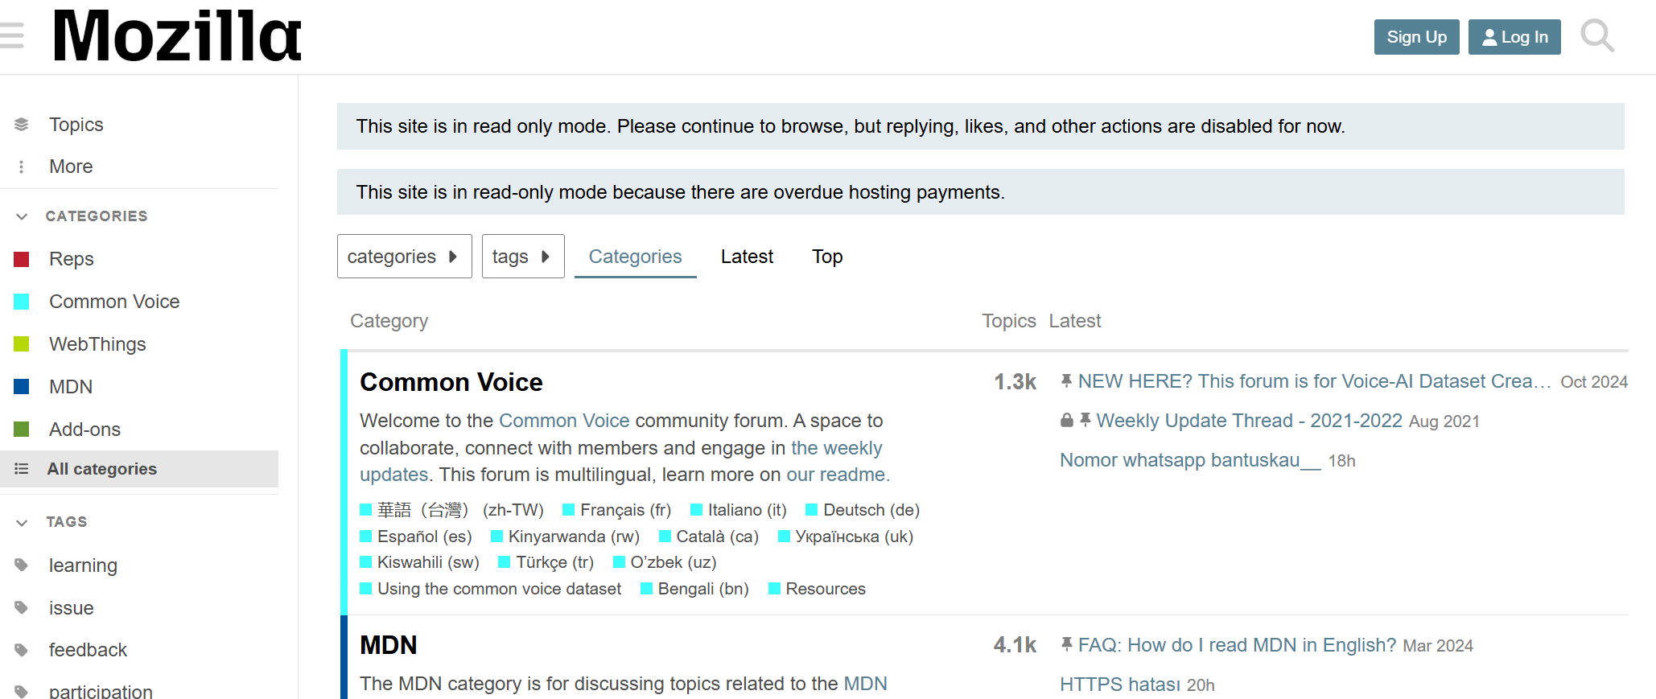Collapse the TAGS sidebar section

click(x=22, y=522)
